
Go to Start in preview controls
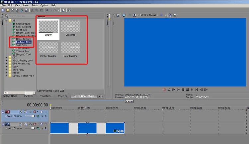tap(192, 89)
